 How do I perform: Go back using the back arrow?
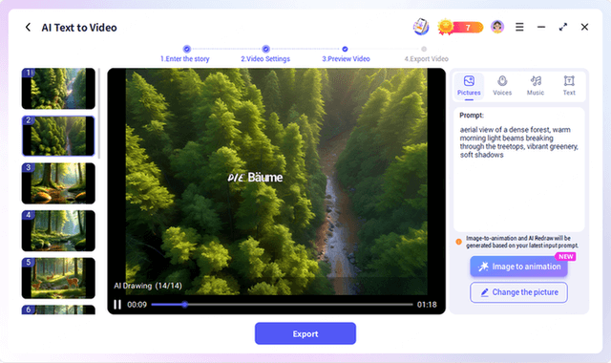pos(28,28)
